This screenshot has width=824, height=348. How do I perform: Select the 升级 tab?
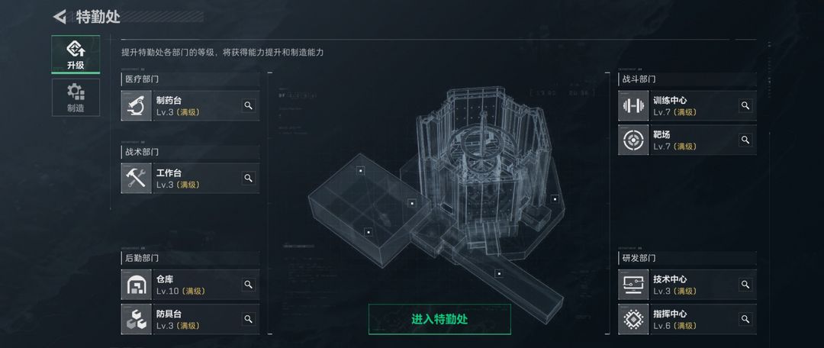click(x=76, y=54)
